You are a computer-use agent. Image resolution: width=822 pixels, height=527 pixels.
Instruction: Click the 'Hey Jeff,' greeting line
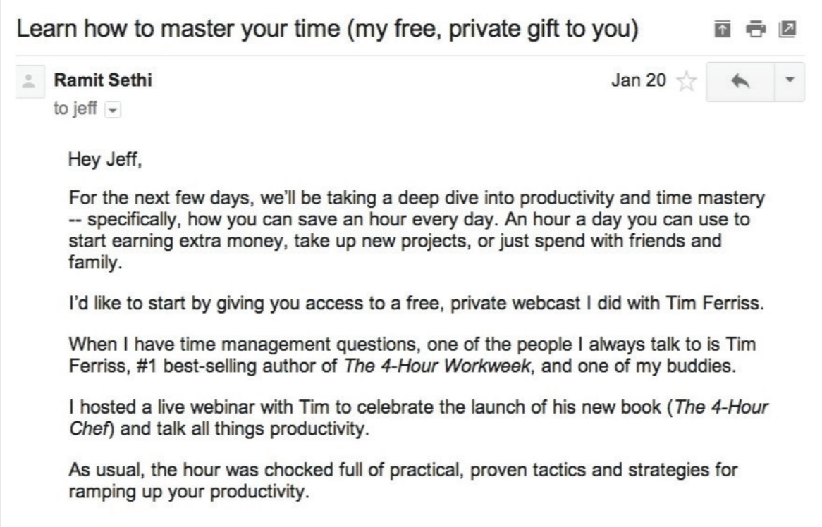[x=105, y=159]
